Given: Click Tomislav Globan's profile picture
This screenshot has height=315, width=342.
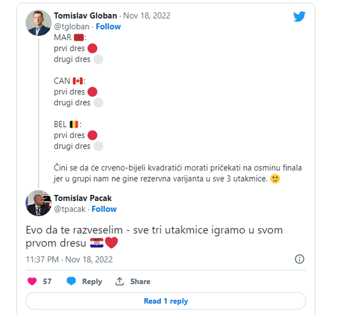Looking at the screenshot, I should [39, 23].
